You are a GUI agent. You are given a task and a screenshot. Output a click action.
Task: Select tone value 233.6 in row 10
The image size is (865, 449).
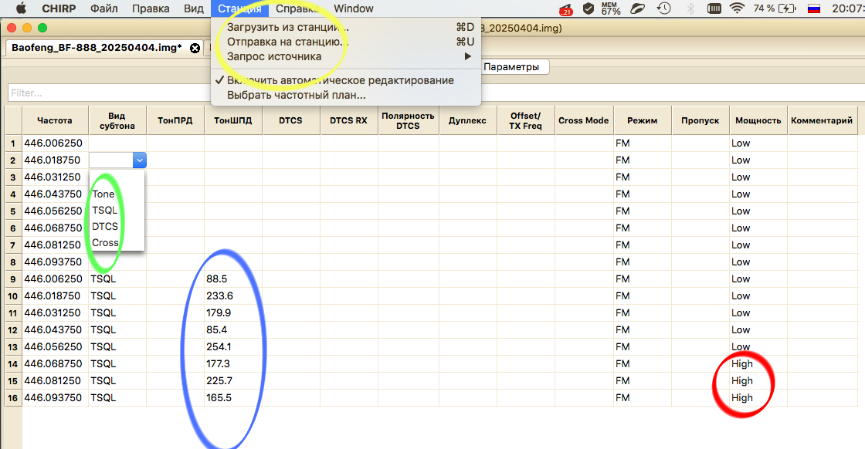232,295
